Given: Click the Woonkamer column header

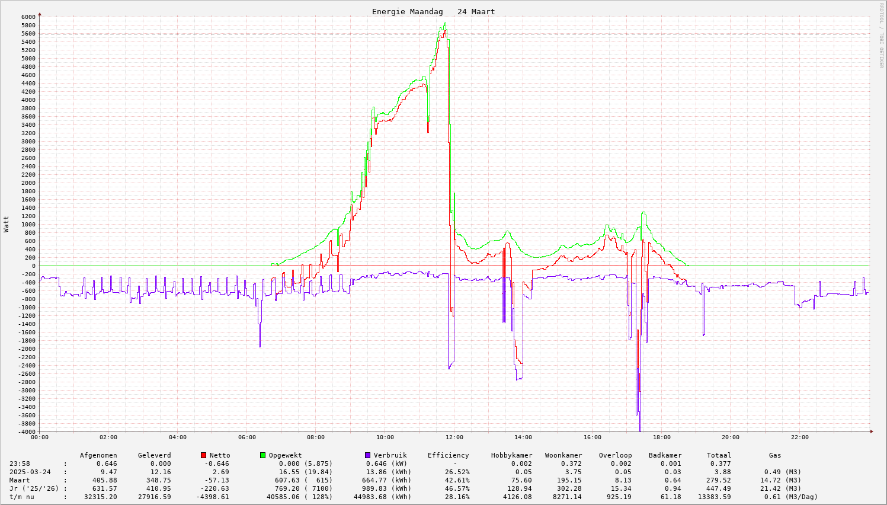Looking at the screenshot, I should 563,455.
